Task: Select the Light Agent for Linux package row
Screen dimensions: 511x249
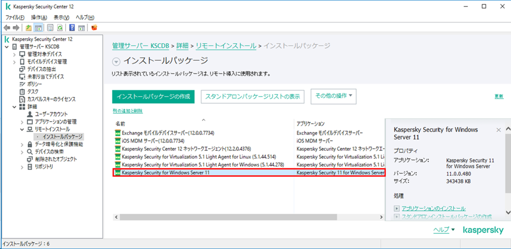Action: point(248,157)
